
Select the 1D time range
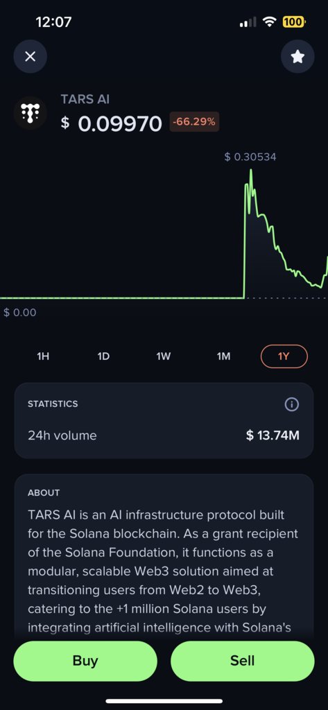point(103,356)
